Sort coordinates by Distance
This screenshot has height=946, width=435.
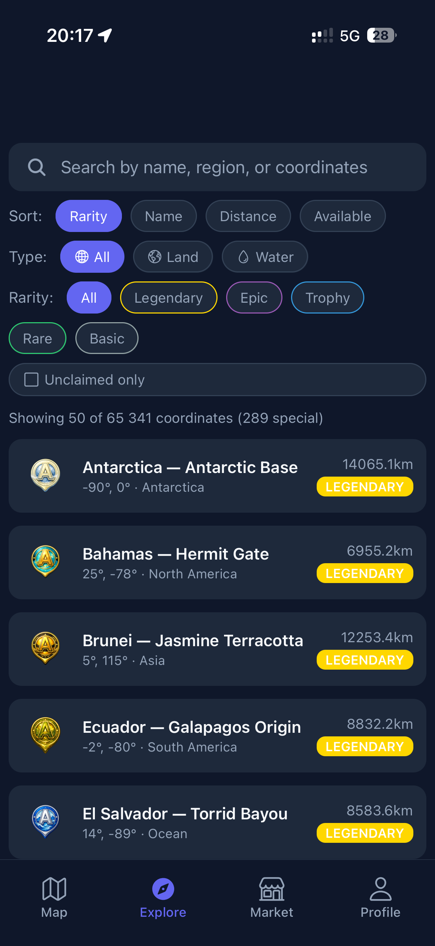pos(248,216)
